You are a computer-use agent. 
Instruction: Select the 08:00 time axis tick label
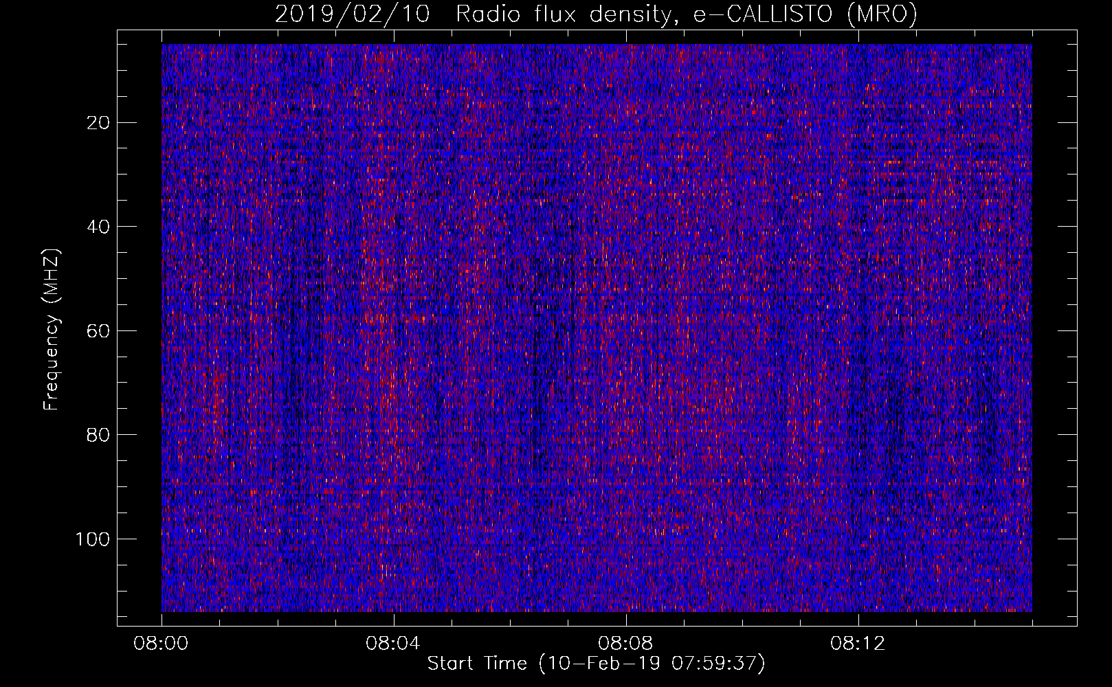162,644
